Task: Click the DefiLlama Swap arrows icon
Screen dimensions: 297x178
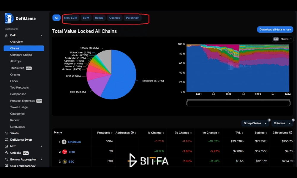Action: point(6,140)
